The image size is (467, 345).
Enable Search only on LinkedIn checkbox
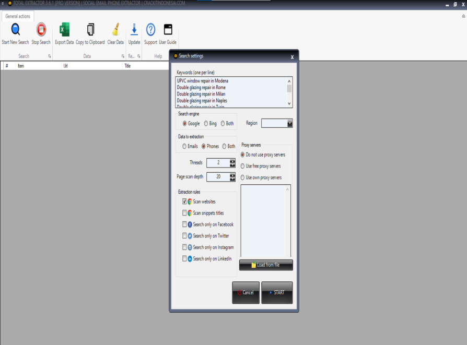pyautogui.click(x=184, y=258)
